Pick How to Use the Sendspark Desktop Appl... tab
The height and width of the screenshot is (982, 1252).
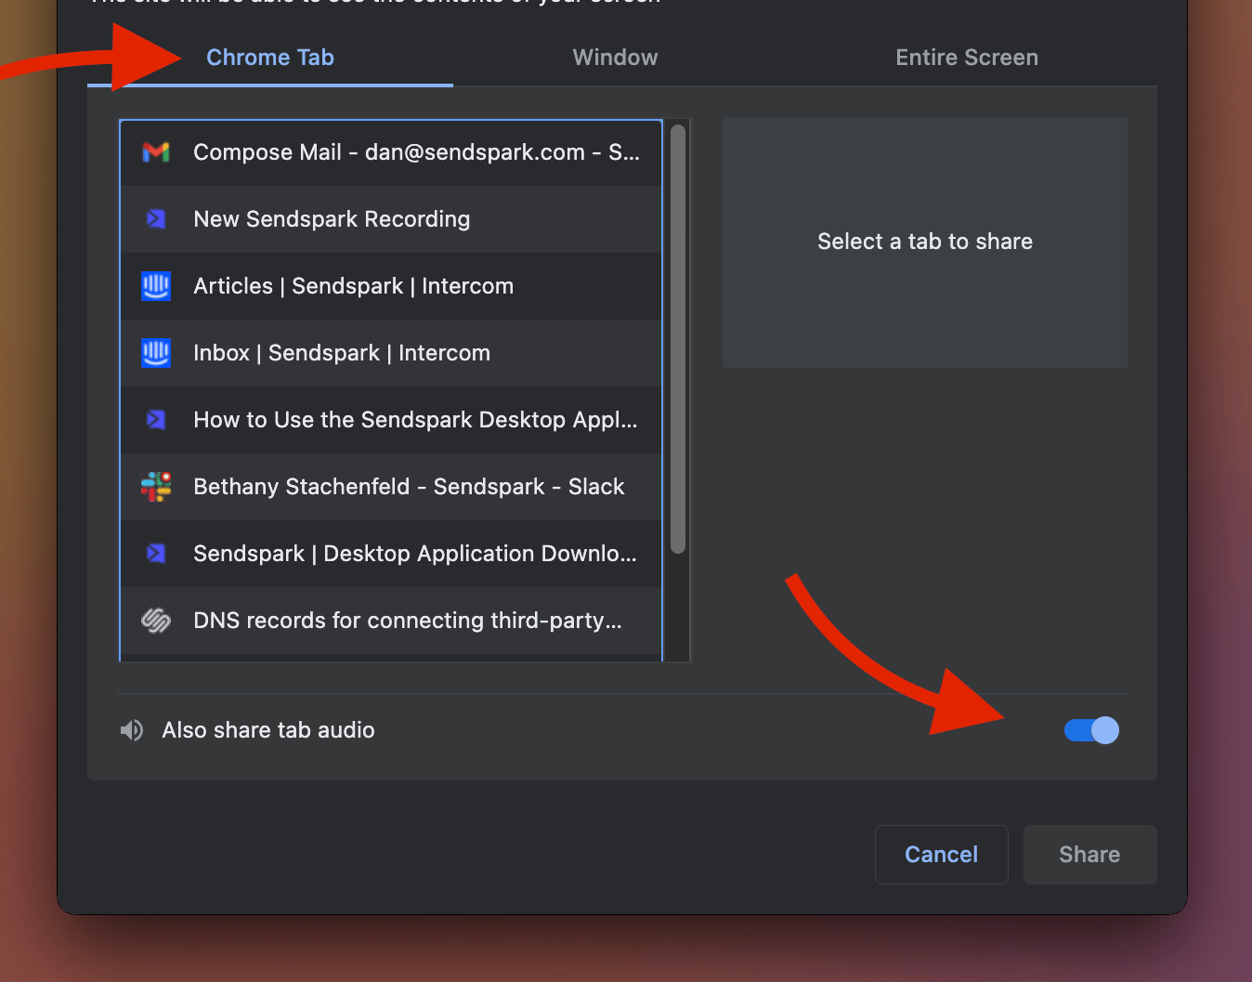tap(391, 420)
